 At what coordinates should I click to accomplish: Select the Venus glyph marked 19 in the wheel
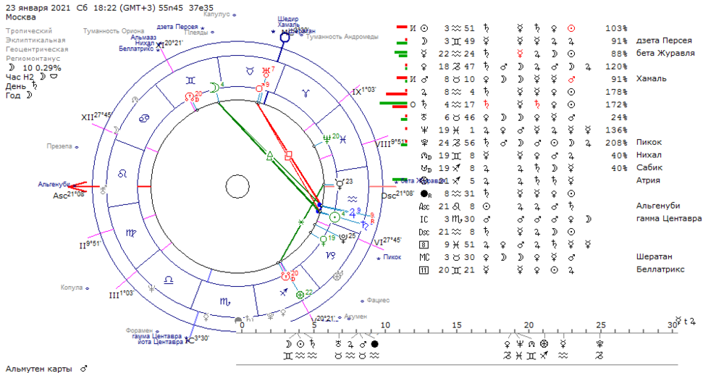323,240
